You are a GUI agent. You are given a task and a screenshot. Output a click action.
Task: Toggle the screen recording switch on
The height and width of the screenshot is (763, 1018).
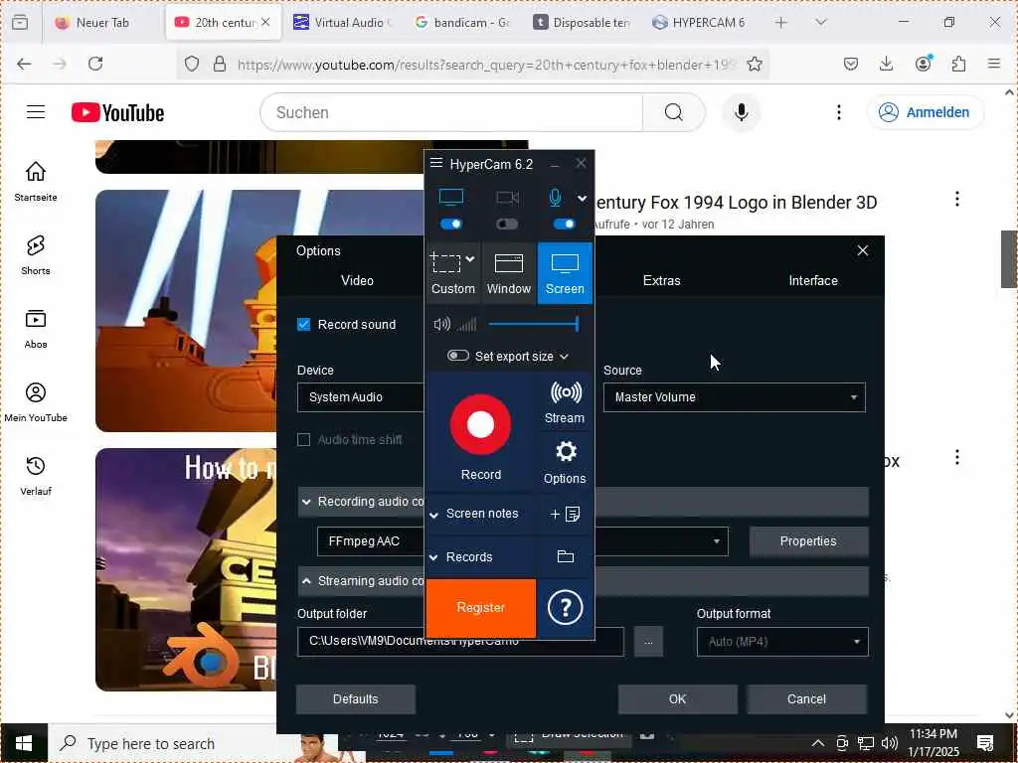(451, 224)
